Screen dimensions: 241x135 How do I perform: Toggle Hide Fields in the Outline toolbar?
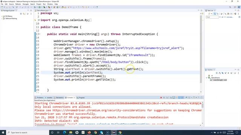[223, 73]
